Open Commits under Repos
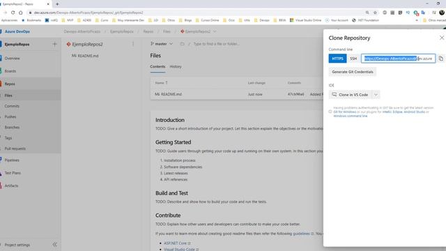This screenshot has width=446, height=251. pyautogui.click(x=12, y=106)
